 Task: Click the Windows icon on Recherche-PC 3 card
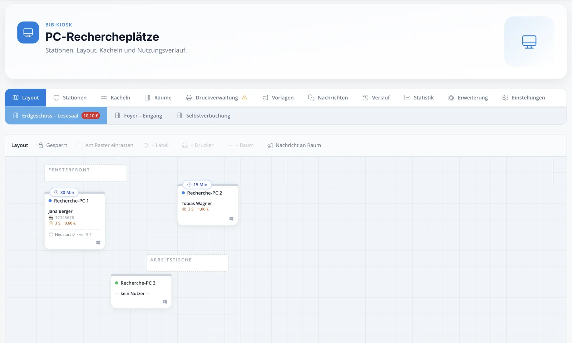point(165,302)
